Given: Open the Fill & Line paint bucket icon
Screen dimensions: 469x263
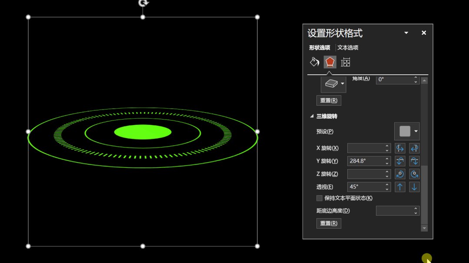Looking at the screenshot, I should [x=314, y=62].
